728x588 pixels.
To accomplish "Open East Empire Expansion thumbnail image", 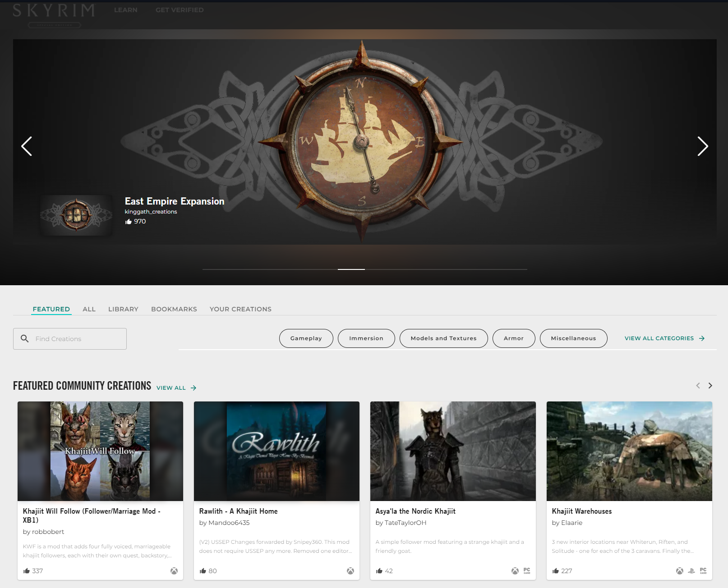I will 76,215.
